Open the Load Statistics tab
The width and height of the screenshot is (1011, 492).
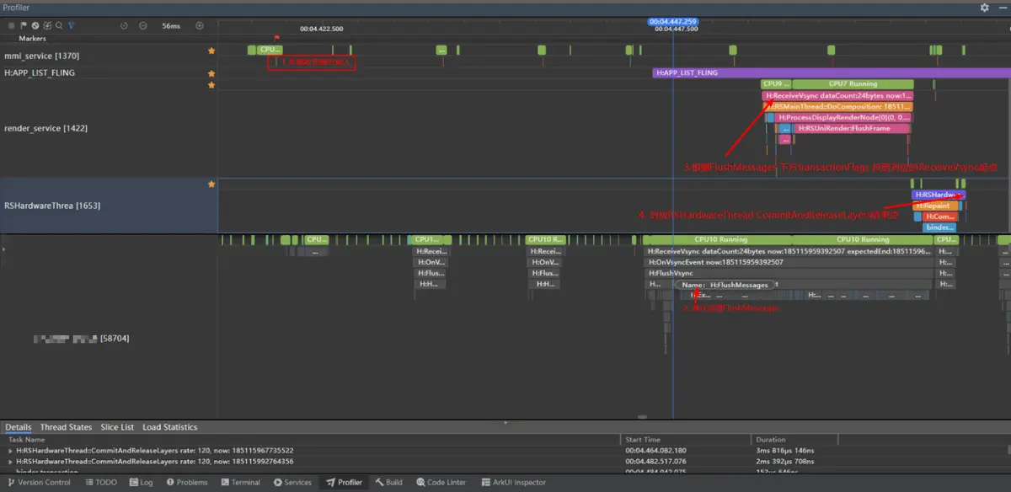pyautogui.click(x=170, y=427)
